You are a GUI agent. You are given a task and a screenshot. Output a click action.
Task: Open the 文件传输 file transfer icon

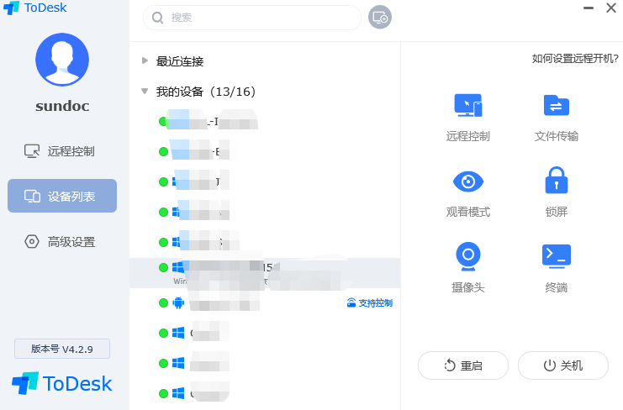(557, 106)
